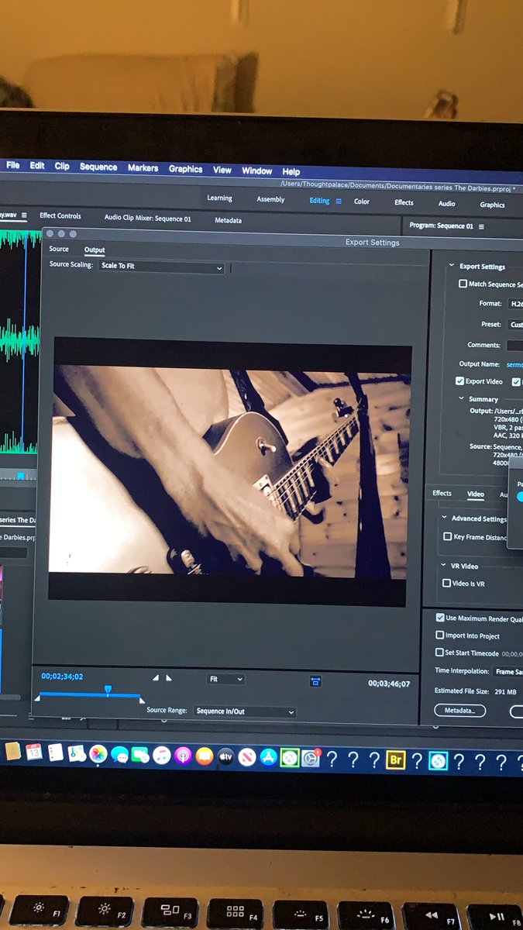
Task: Open the green-bordered app icon in the dock
Action: (290, 758)
